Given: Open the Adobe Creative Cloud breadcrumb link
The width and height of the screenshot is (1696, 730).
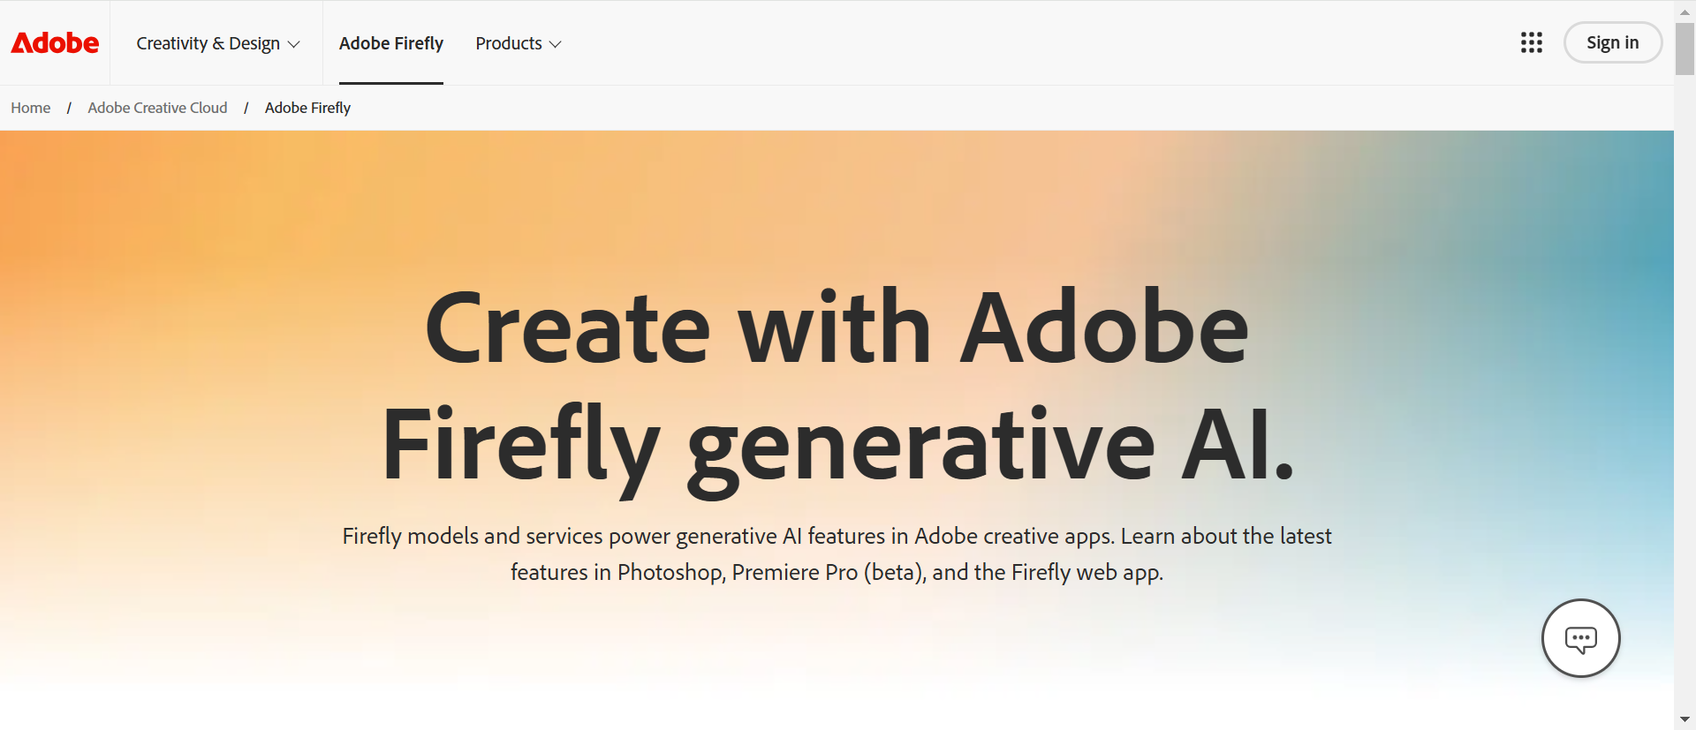Looking at the screenshot, I should (157, 108).
